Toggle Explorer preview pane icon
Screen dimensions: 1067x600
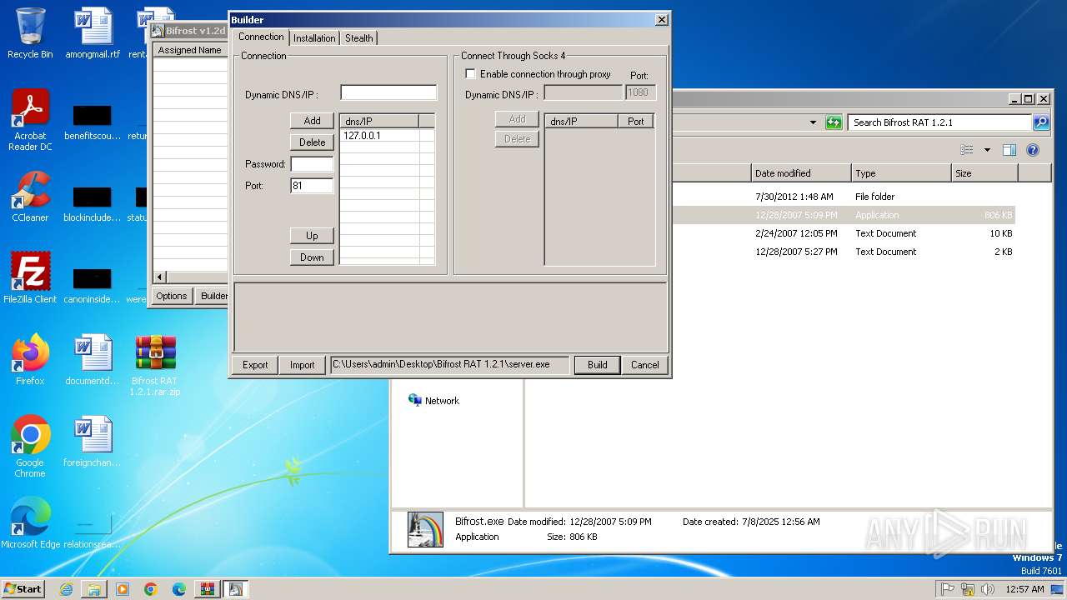click(1009, 150)
